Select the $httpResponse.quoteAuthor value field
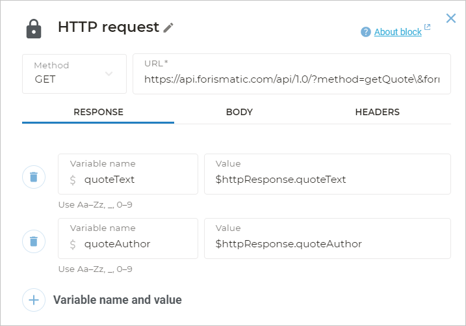 [327, 244]
